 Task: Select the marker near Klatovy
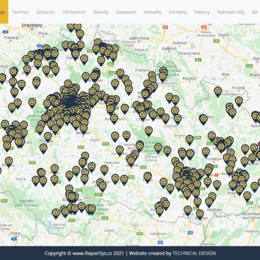tap(9, 162)
